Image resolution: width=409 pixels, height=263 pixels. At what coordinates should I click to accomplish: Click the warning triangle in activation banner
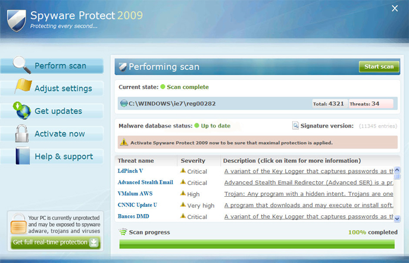tap(124, 142)
